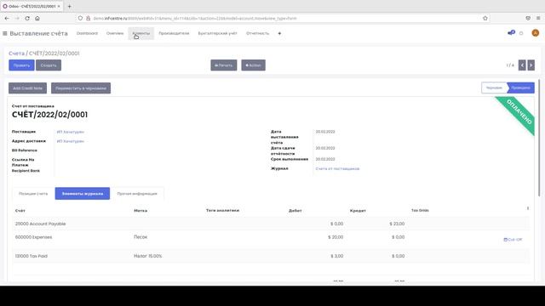Image resolution: width=545 pixels, height=306 pixels.
Task: Select the Проведено status stage
Action: (x=520, y=88)
